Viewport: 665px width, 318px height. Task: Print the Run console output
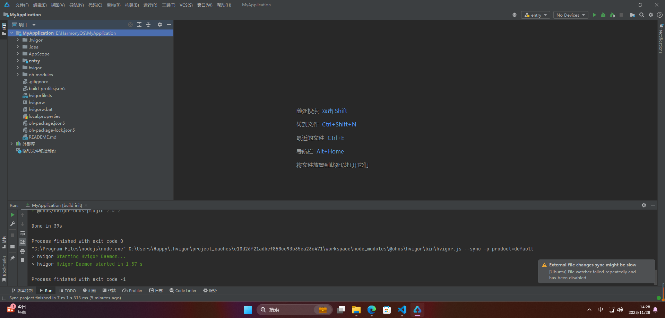coord(23,251)
